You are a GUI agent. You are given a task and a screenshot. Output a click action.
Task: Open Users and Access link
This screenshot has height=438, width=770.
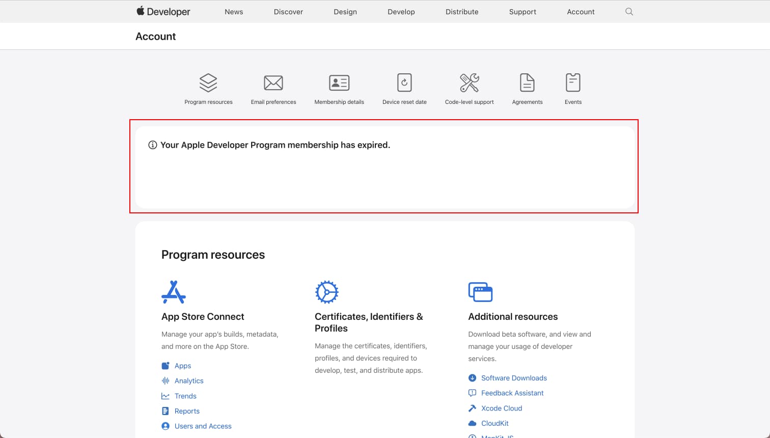(x=203, y=426)
